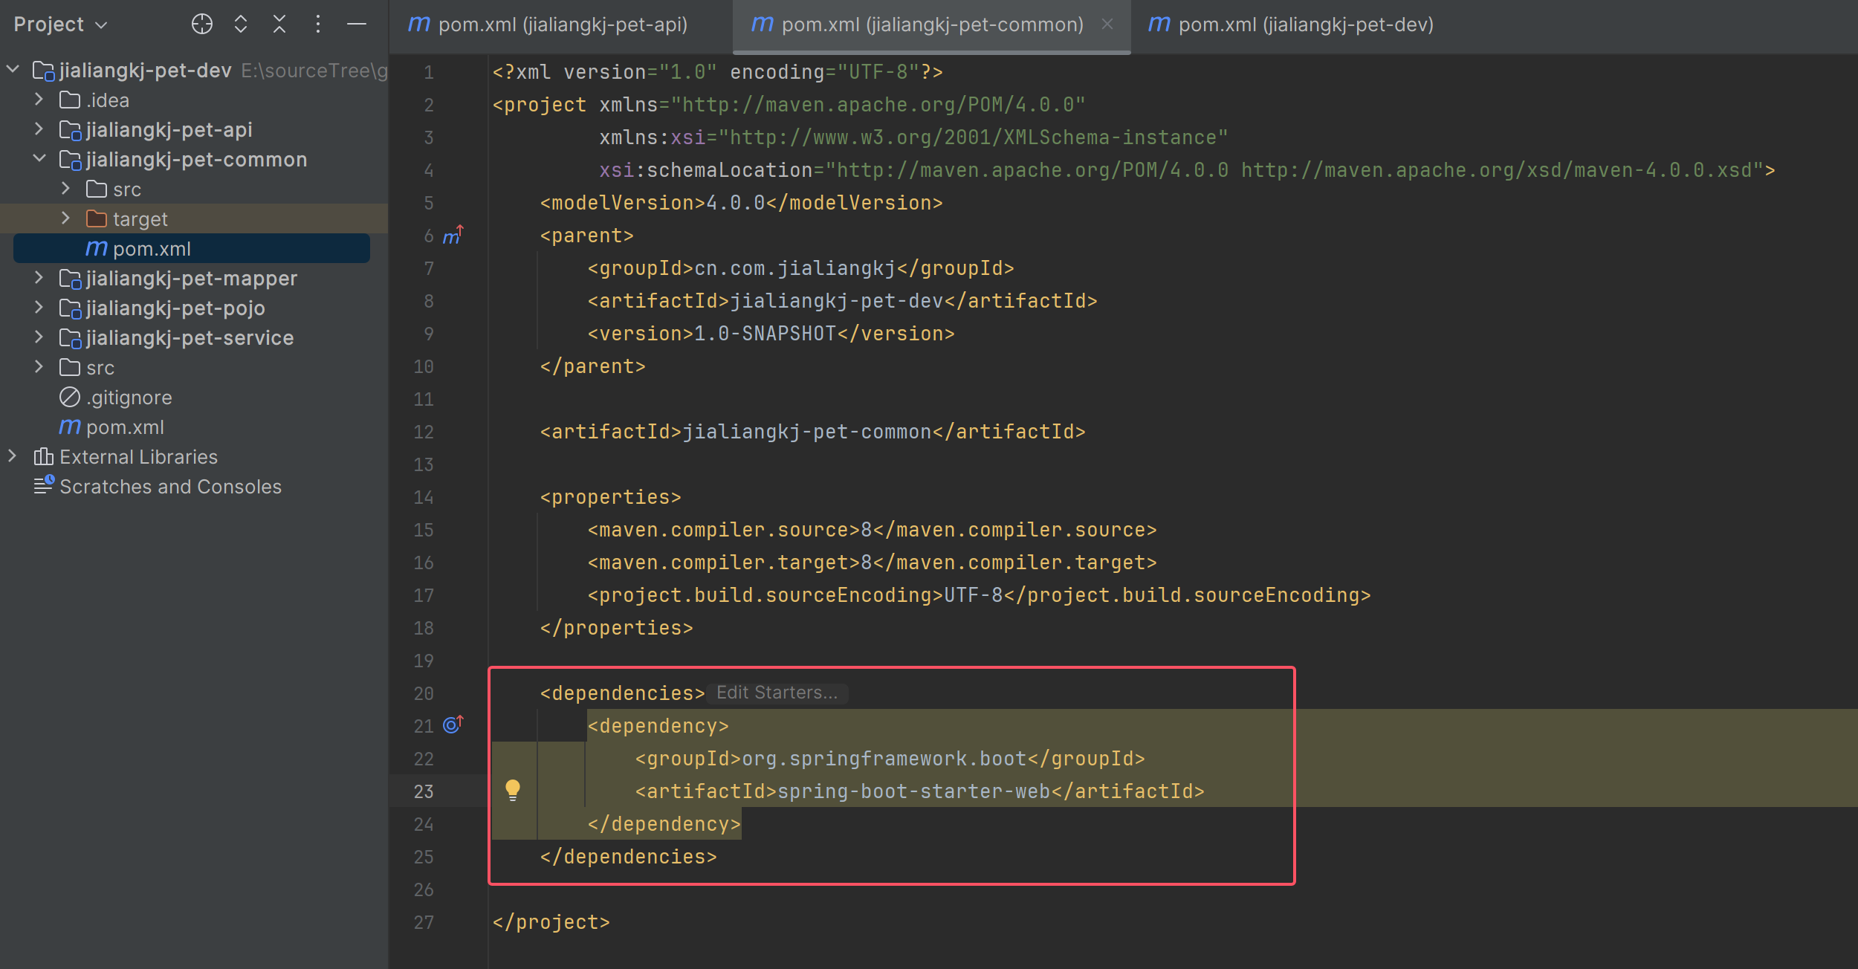Open the Project panel options menu (three dots)
Viewport: 1858px width, 969px height.
click(318, 25)
